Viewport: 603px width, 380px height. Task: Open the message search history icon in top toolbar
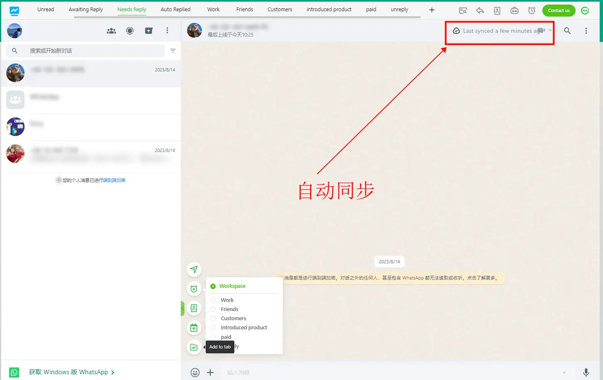pyautogui.click(x=463, y=10)
